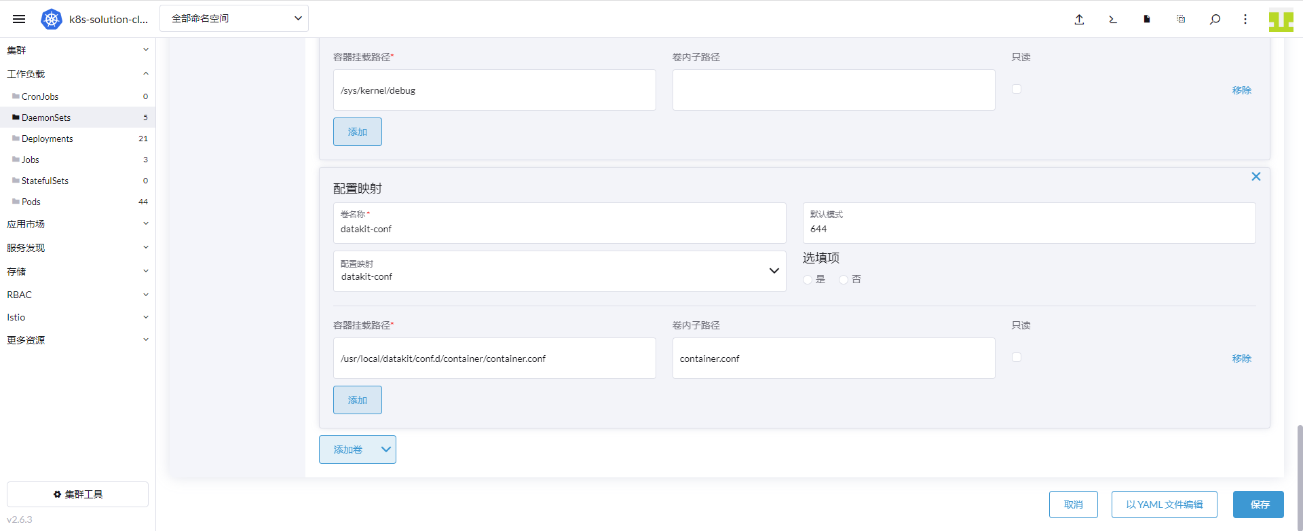The width and height of the screenshot is (1303, 531).
Task: Expand the Istio sidebar section
Action: (77, 317)
